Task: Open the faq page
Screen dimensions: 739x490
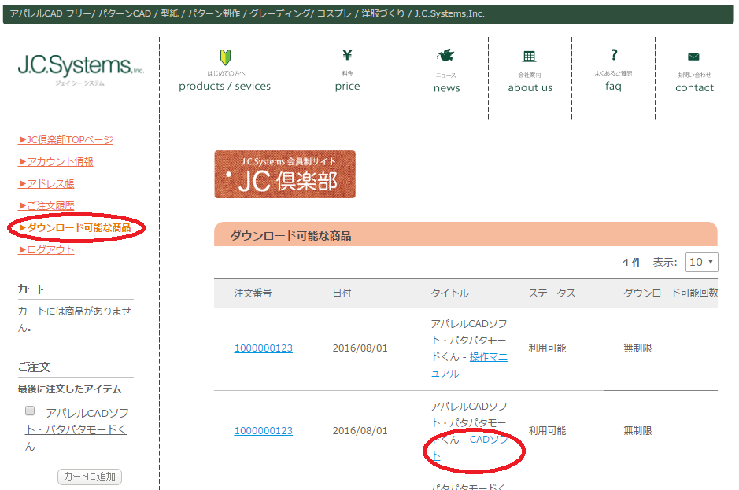Action: click(x=613, y=86)
